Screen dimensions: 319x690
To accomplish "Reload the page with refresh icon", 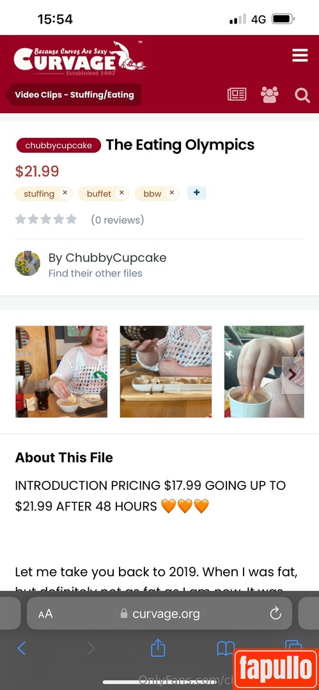I will (x=276, y=613).
